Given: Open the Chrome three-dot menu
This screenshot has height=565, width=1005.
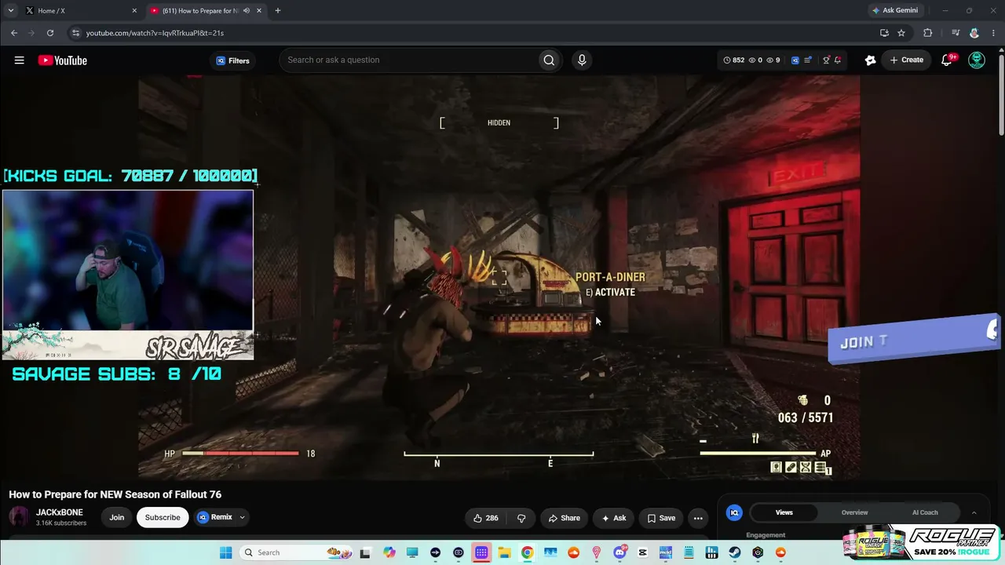Looking at the screenshot, I should [992, 33].
